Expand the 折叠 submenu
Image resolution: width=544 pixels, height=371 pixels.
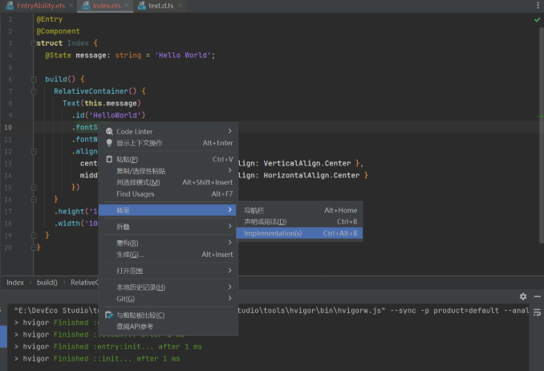pyautogui.click(x=168, y=226)
